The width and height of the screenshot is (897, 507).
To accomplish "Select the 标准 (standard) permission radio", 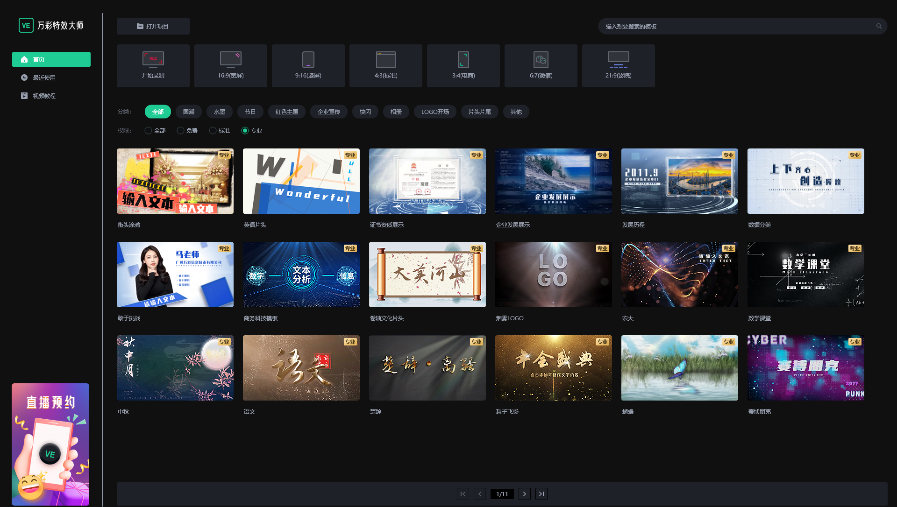I will pyautogui.click(x=213, y=131).
